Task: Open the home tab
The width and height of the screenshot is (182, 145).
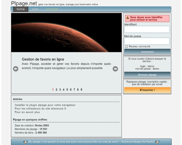Action: (x=21, y=9)
